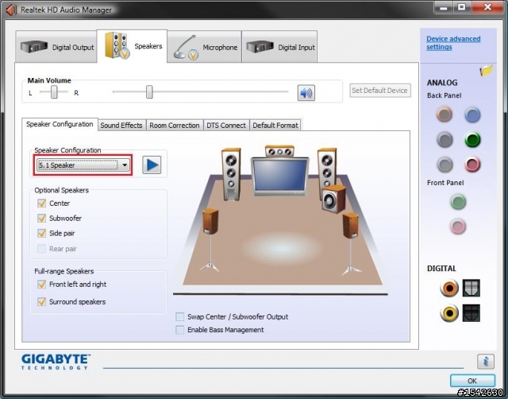Switch to Digital Output tab

[x=56, y=47]
